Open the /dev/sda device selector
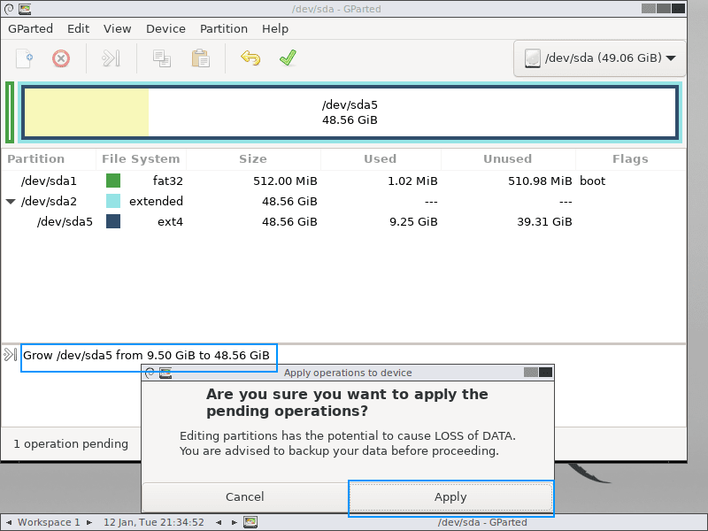The image size is (708, 531). [599, 58]
